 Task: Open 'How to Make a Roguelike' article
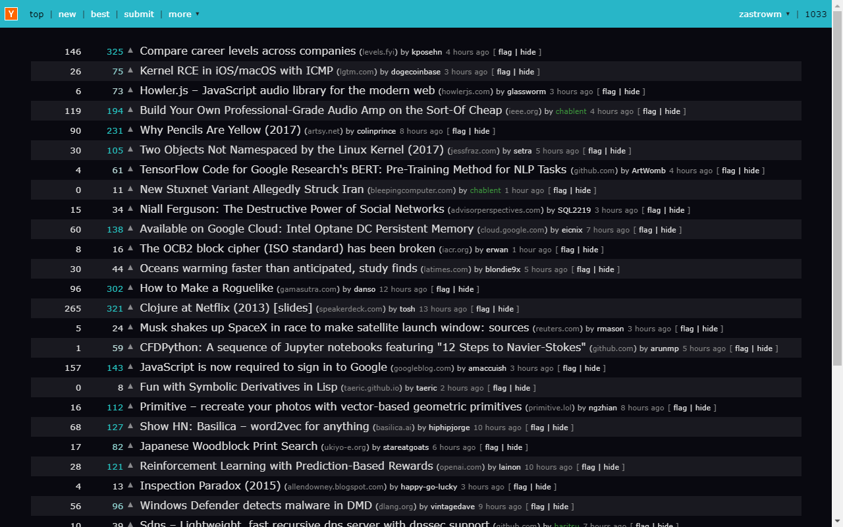click(206, 288)
